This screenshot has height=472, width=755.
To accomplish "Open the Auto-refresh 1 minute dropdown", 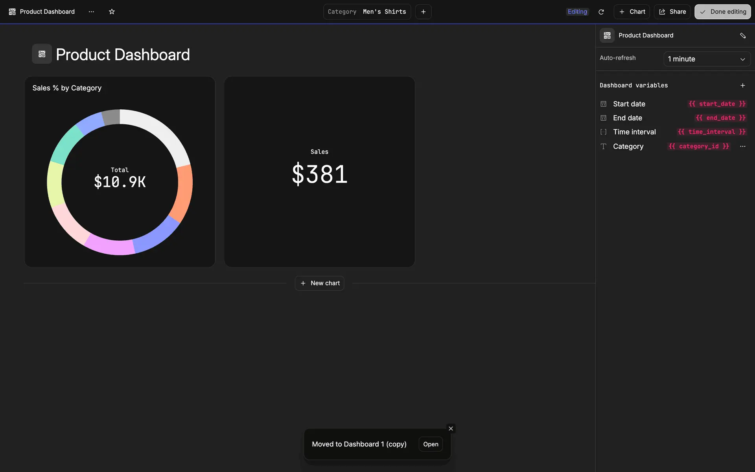I will point(707,59).
